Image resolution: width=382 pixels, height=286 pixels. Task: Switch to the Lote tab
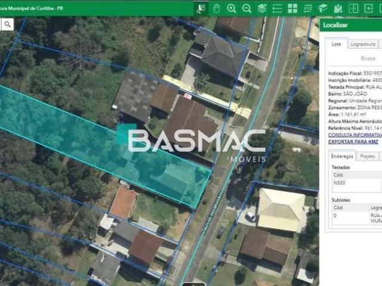coord(336,43)
